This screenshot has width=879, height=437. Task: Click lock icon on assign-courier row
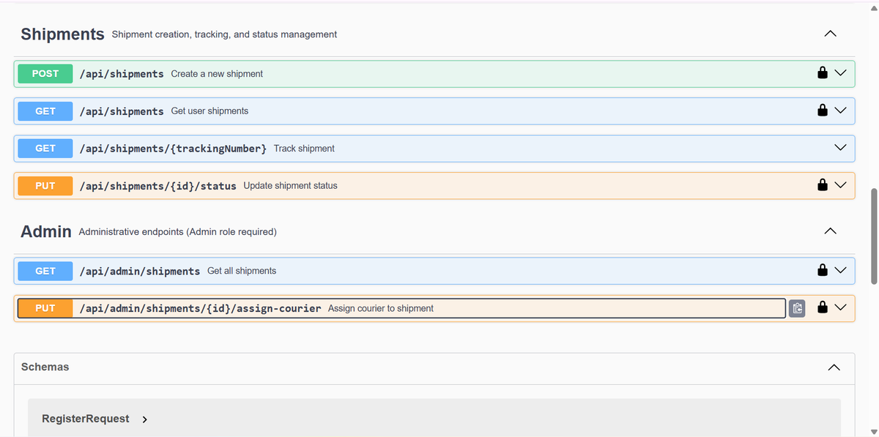823,308
